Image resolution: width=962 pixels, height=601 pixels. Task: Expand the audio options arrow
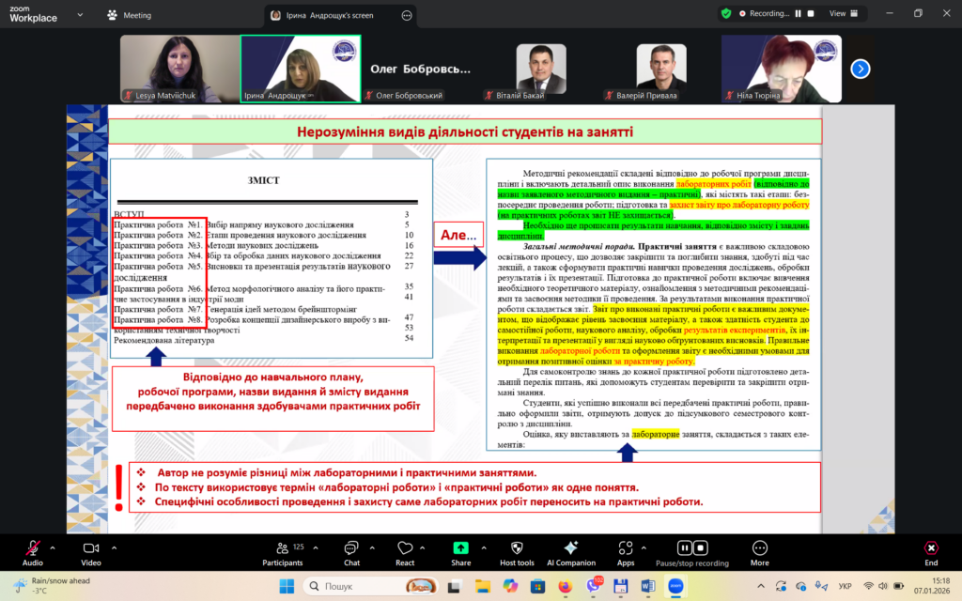coord(54,547)
